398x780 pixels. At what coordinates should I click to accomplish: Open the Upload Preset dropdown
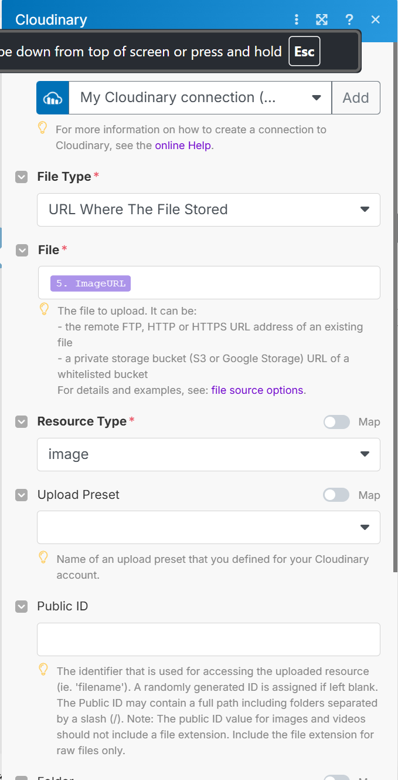pyautogui.click(x=208, y=527)
